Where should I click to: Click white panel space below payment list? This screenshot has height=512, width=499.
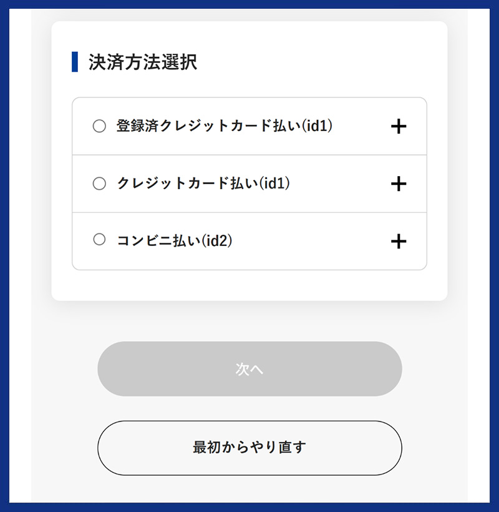(249, 285)
